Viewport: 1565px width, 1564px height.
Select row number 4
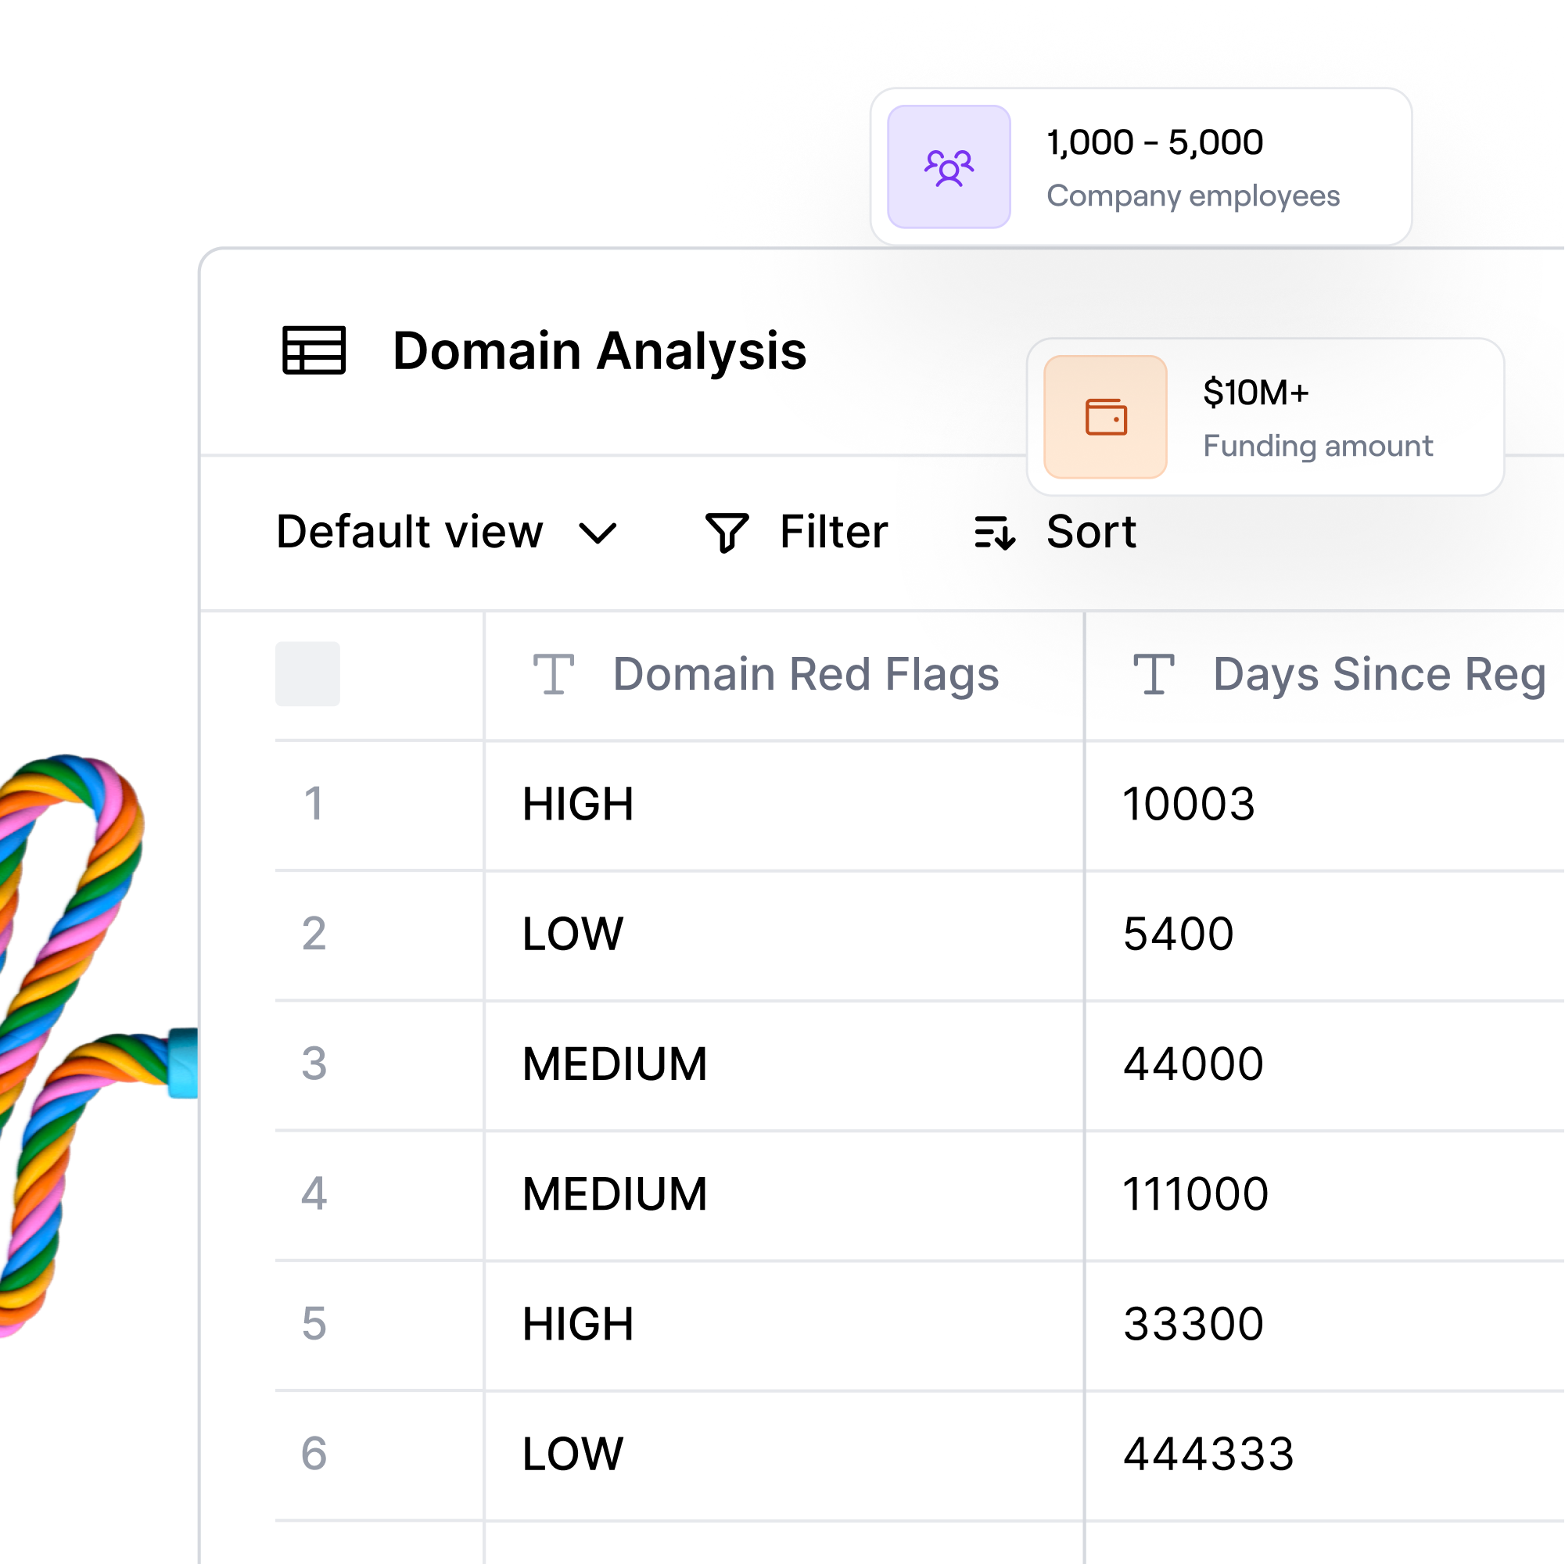[x=314, y=1194]
